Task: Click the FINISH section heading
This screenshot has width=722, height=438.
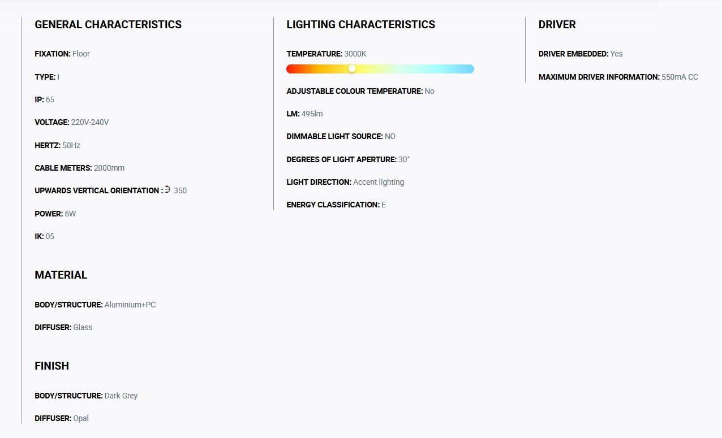Action: 51,366
